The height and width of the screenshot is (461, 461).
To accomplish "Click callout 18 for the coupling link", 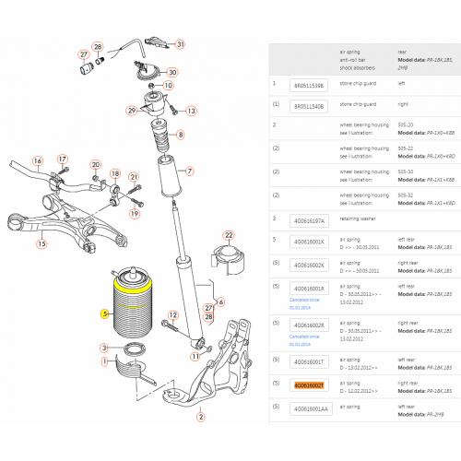I will click(115, 173).
